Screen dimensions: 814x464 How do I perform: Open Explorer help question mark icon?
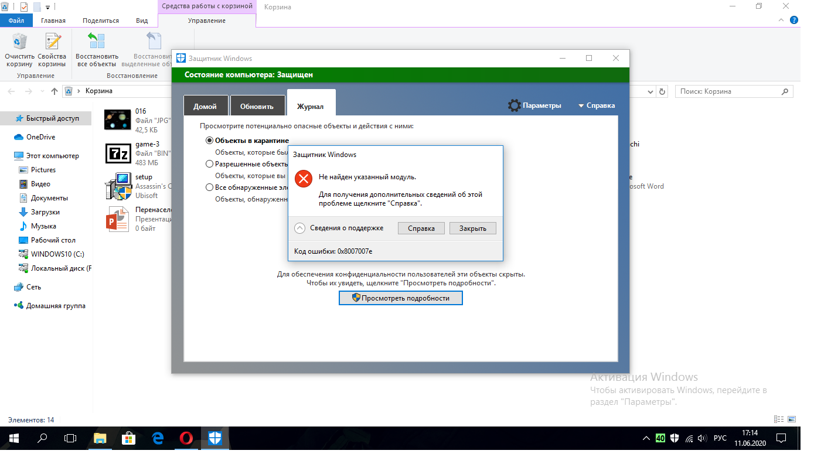pyautogui.click(x=795, y=21)
